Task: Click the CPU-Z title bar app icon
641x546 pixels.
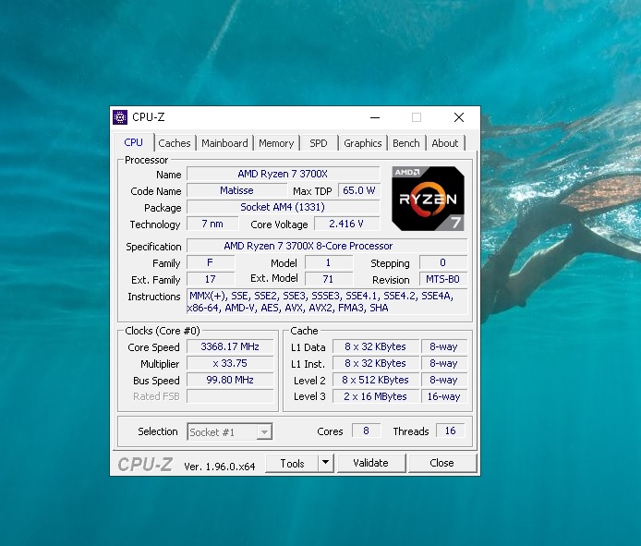Action: pos(120,117)
